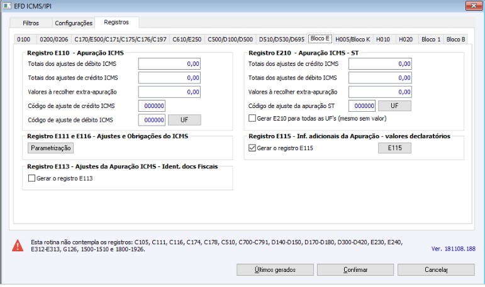
Task: Open the 0100 sub-tab
Action: pyautogui.click(x=24, y=39)
